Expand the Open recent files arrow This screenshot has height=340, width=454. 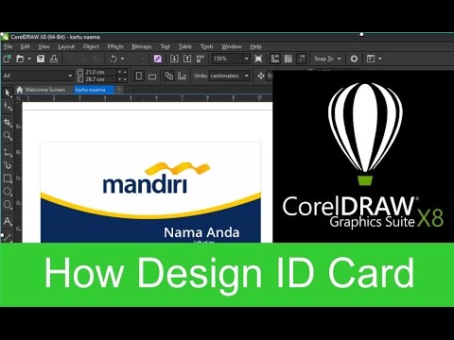(x=29, y=59)
